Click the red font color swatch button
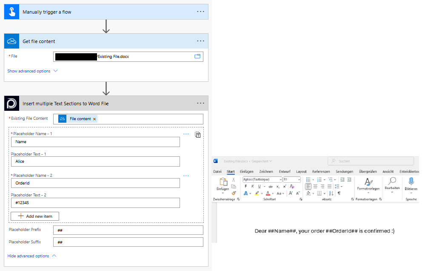This screenshot has height=271, width=431. point(267,193)
